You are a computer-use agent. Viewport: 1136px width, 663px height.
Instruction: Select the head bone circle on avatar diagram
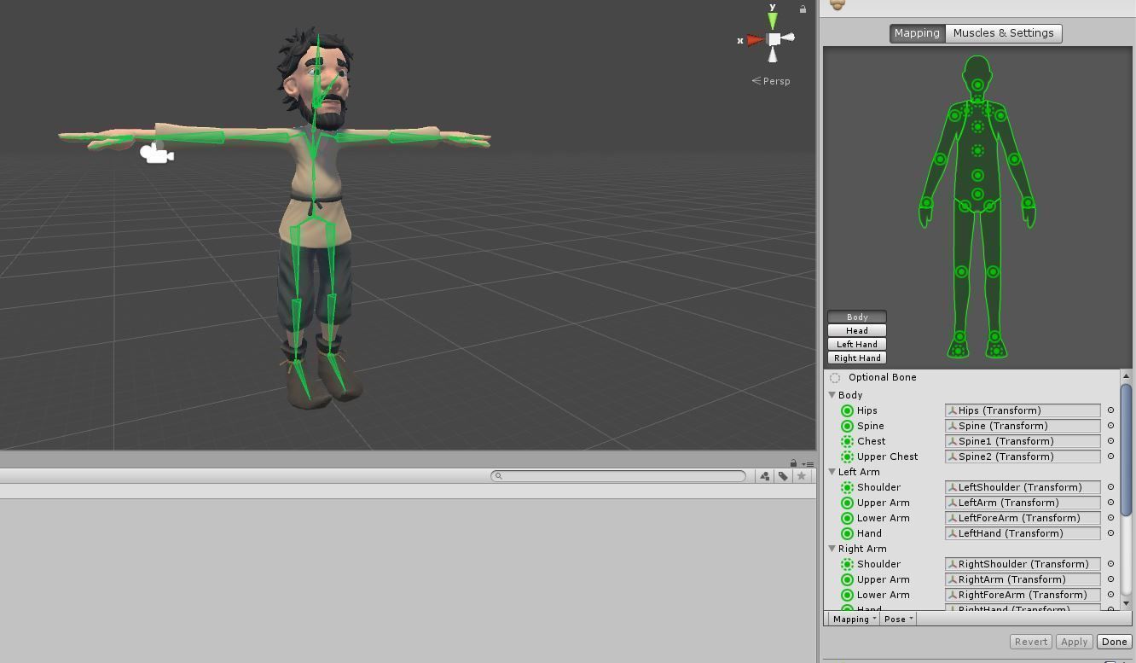pyautogui.click(x=977, y=84)
